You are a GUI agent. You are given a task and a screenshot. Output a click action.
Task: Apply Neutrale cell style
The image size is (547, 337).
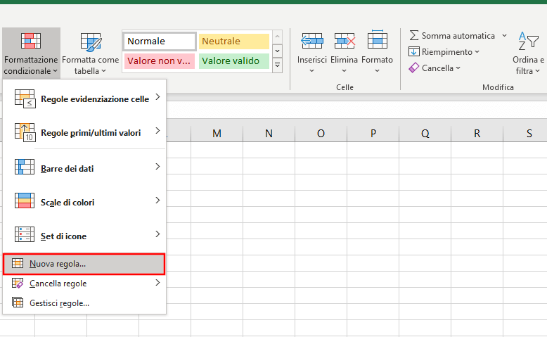[x=234, y=42]
